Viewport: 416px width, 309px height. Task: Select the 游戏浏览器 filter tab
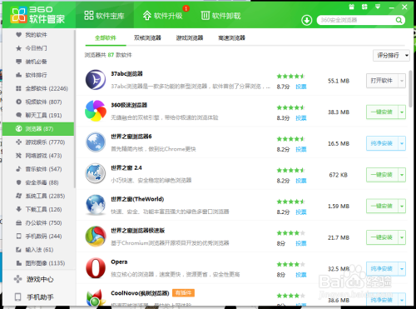click(x=190, y=38)
